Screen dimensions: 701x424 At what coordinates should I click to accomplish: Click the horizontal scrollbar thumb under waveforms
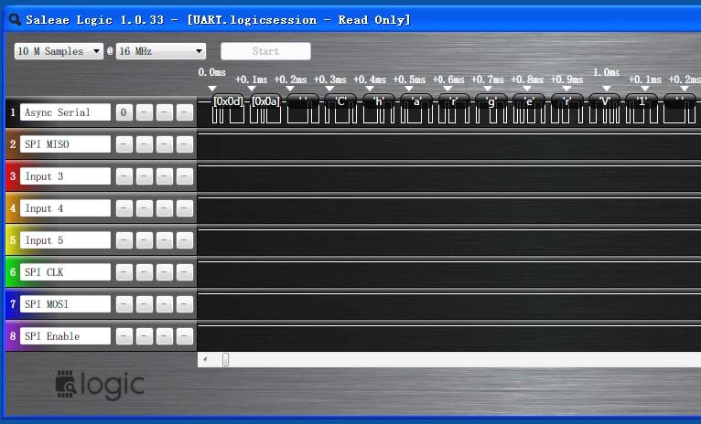(x=226, y=360)
